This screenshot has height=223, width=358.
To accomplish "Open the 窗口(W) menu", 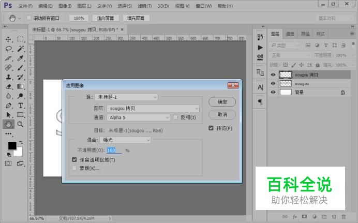I will click(204, 6).
